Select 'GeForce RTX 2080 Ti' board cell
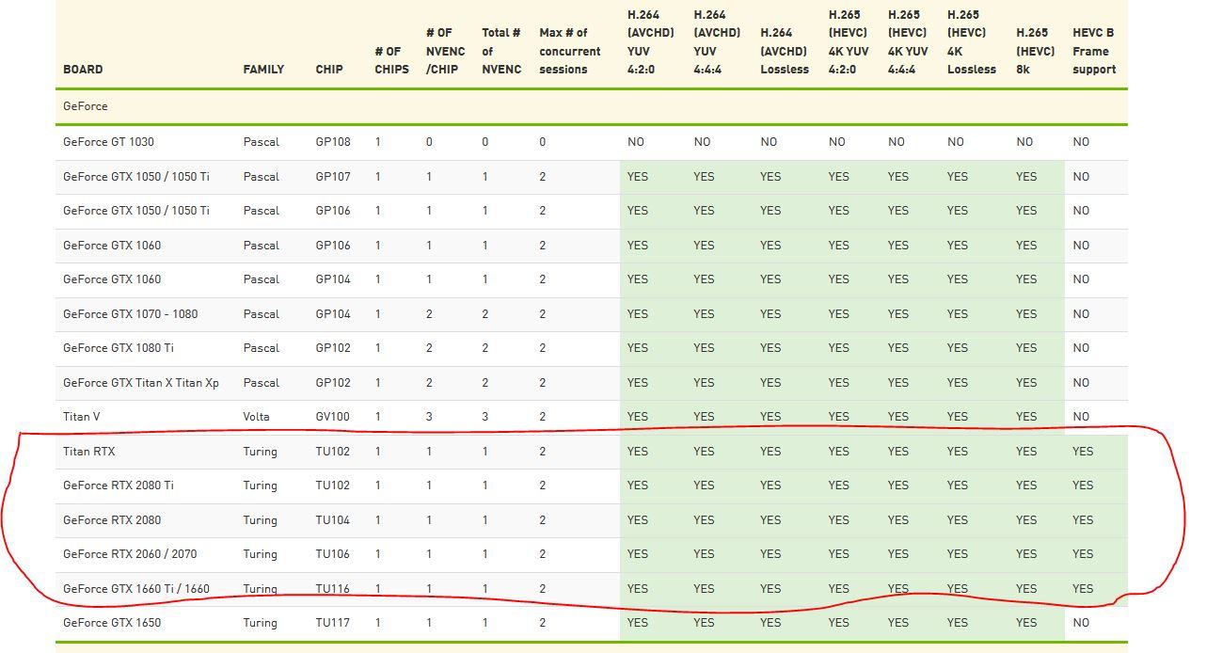 pyautogui.click(x=119, y=486)
